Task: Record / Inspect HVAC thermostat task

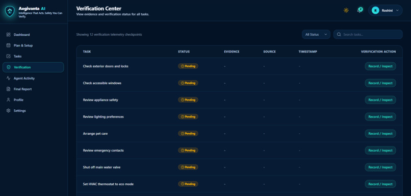Action: [380, 184]
